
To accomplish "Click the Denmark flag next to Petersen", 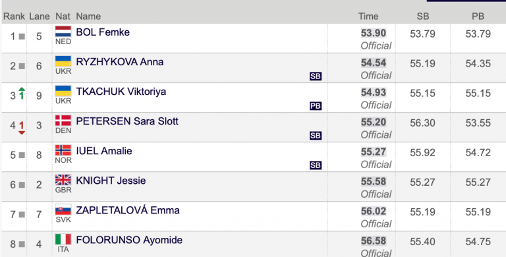I will click(63, 121).
